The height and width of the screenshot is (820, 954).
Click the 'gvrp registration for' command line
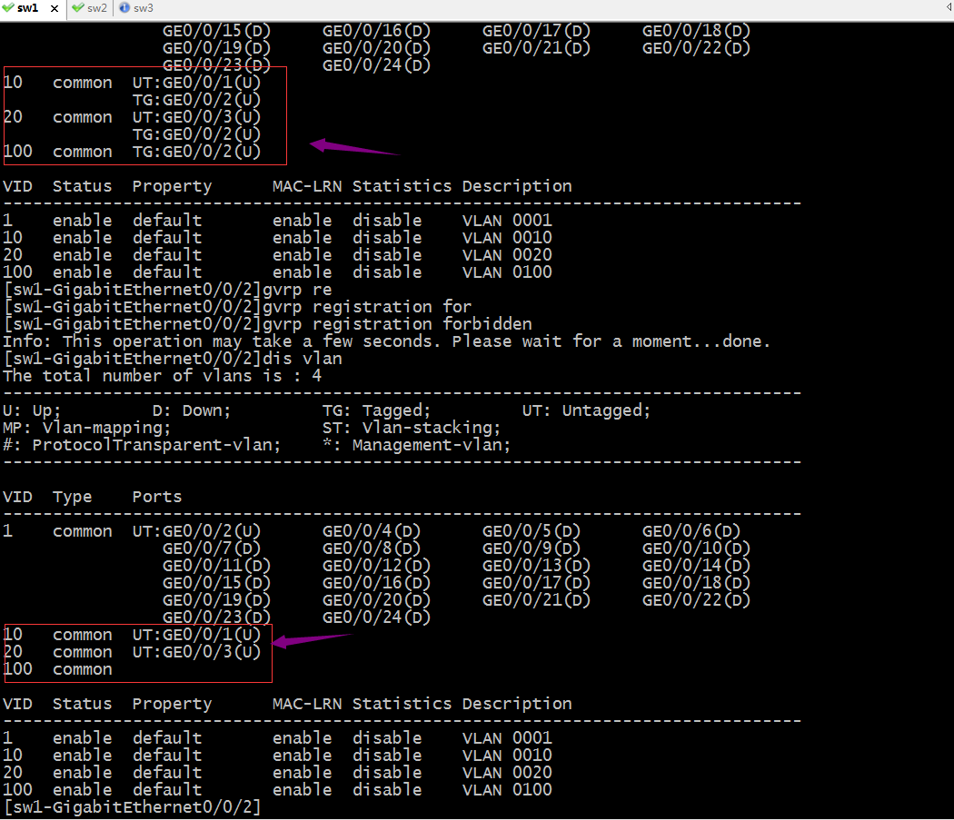point(237,307)
